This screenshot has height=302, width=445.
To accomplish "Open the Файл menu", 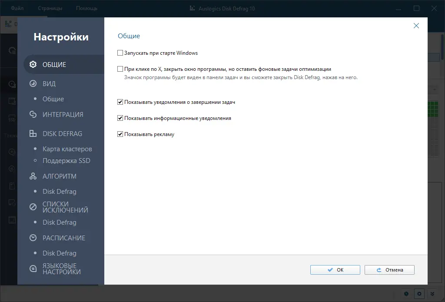I will pyautogui.click(x=17, y=8).
